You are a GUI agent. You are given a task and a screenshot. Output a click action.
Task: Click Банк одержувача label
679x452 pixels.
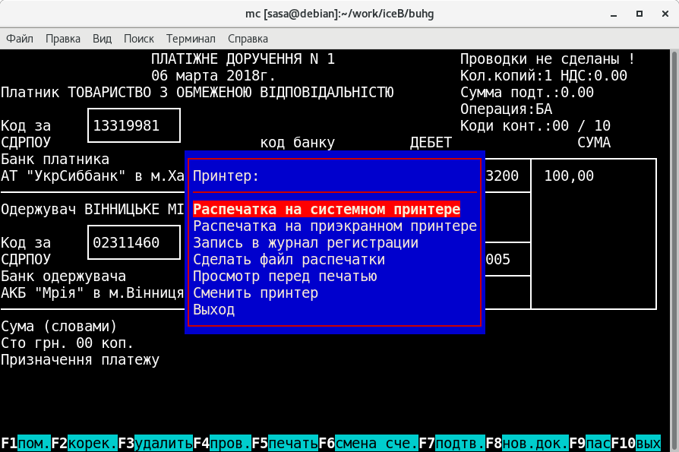tap(63, 277)
